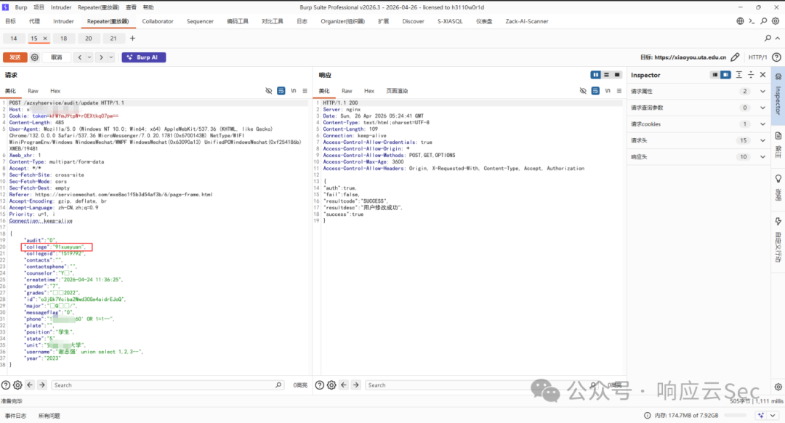Switch to the Collaborator tab
This screenshot has height=423, width=785.
[x=158, y=22]
